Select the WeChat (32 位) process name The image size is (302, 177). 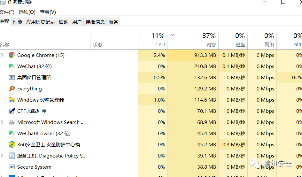[35, 66]
